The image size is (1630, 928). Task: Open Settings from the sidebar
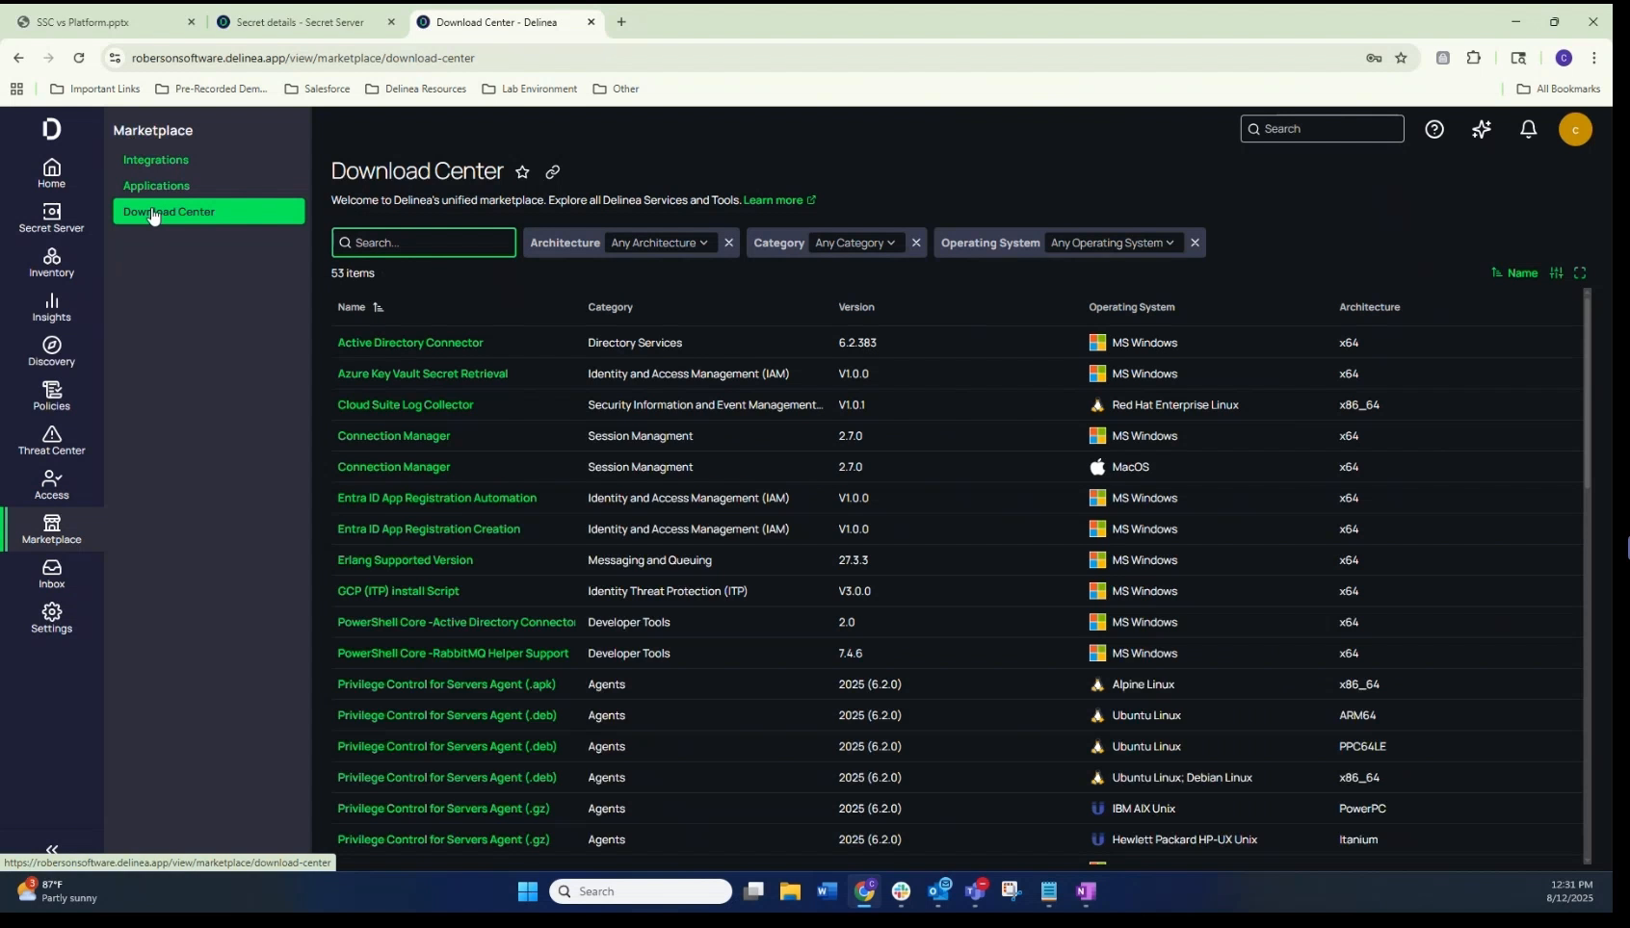click(x=51, y=617)
